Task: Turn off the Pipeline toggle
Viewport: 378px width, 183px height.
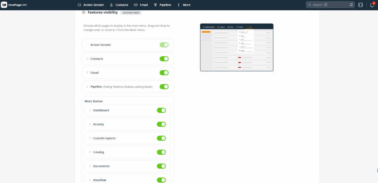Action: pos(164,87)
